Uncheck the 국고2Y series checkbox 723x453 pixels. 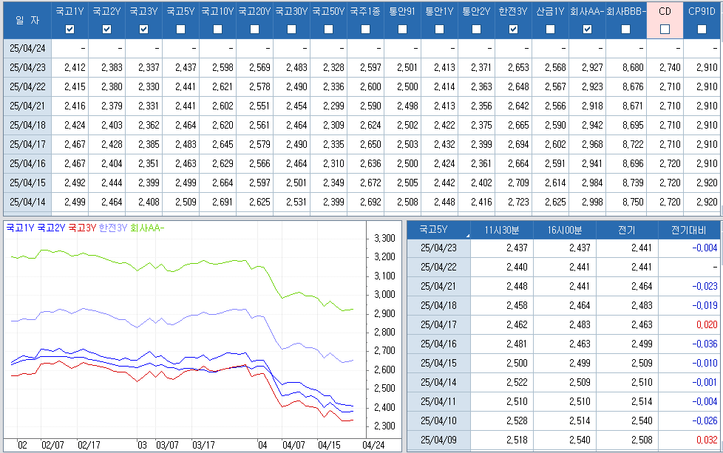[x=107, y=29]
